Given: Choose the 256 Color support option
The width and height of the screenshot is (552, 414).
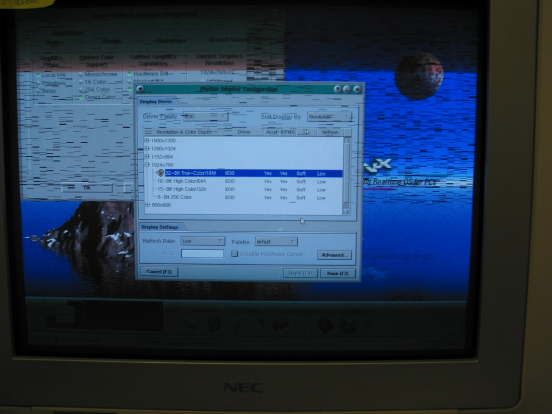Looking at the screenshot, I should tap(81, 89).
